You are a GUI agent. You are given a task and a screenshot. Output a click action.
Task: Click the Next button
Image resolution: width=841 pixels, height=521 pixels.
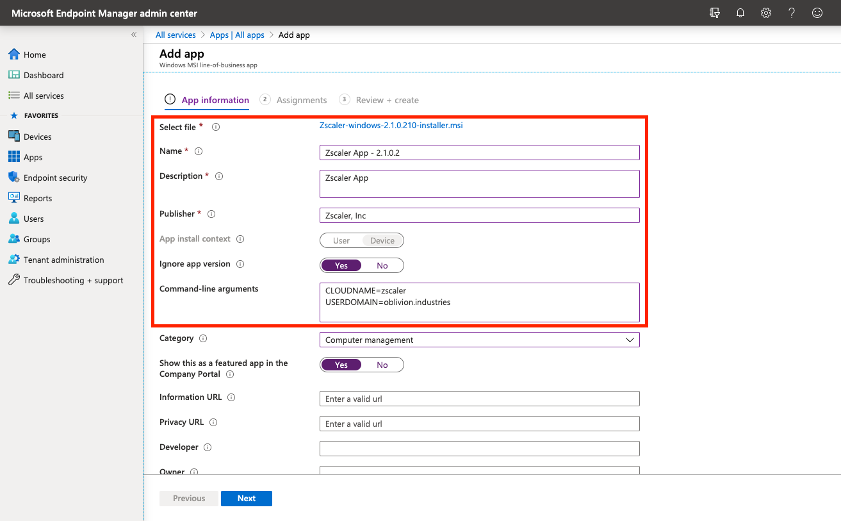(247, 498)
